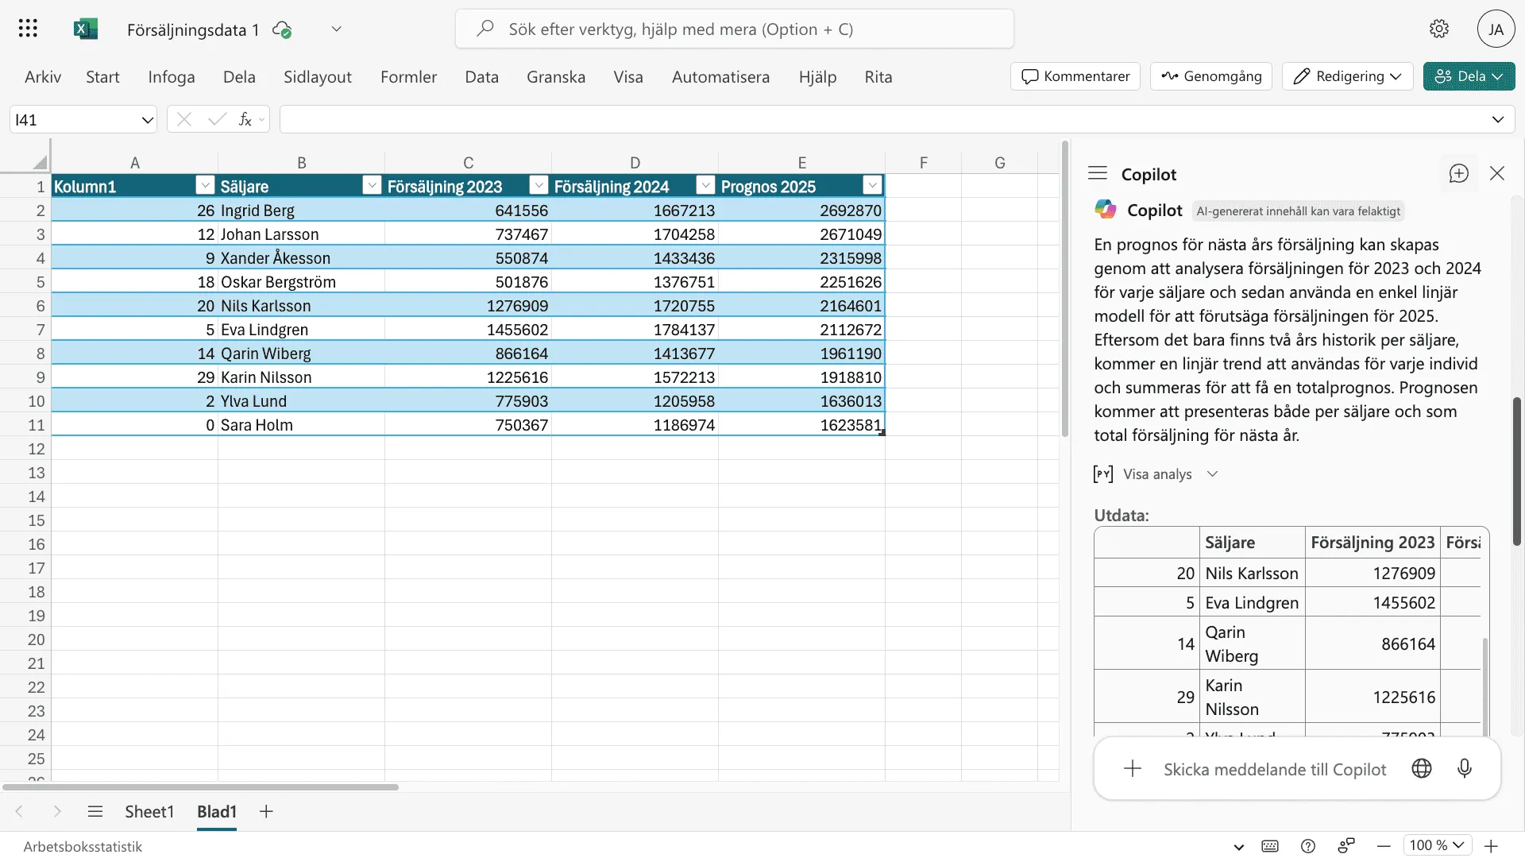Click the Excel logo icon
The height and width of the screenshot is (858, 1525).
pyautogui.click(x=85, y=29)
